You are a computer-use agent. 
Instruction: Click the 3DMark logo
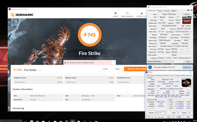[22, 15]
